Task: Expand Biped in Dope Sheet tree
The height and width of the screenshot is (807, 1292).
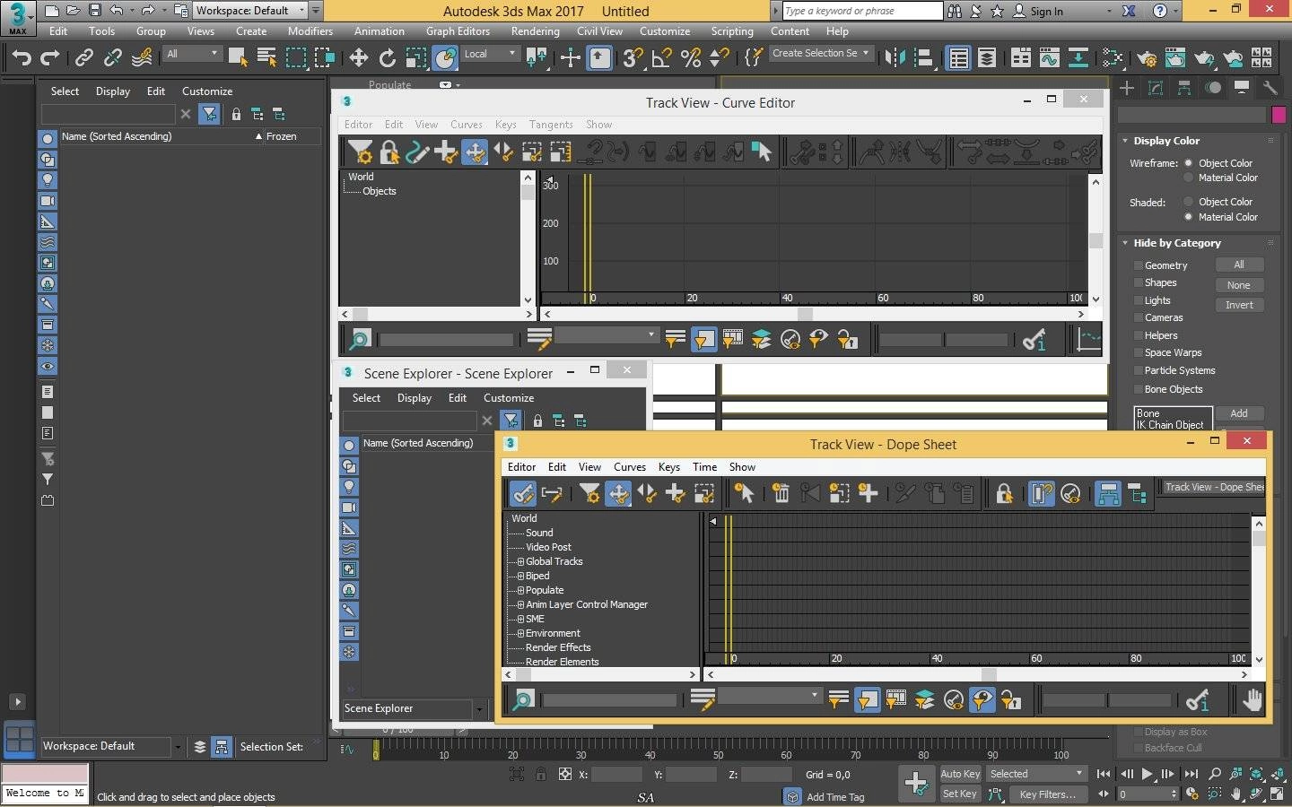Action: (x=520, y=576)
